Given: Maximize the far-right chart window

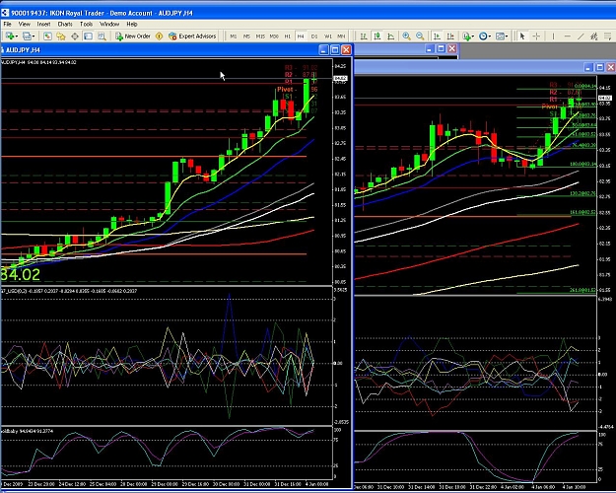Looking at the screenshot, I should (x=599, y=68).
